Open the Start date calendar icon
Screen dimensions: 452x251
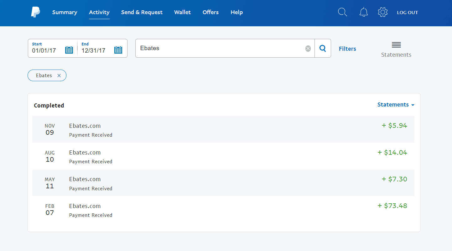69,50
